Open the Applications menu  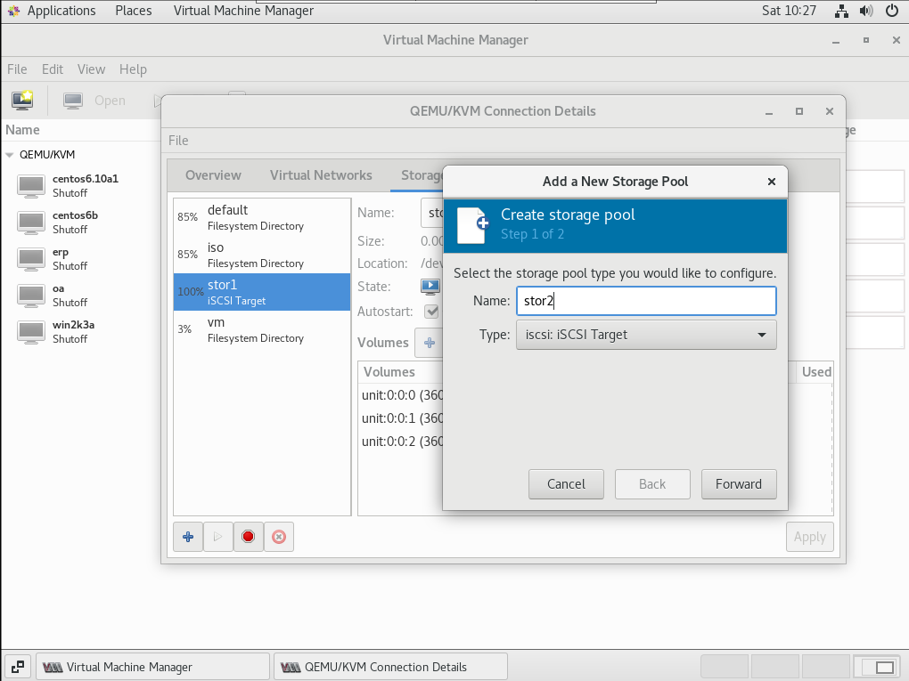(61, 11)
